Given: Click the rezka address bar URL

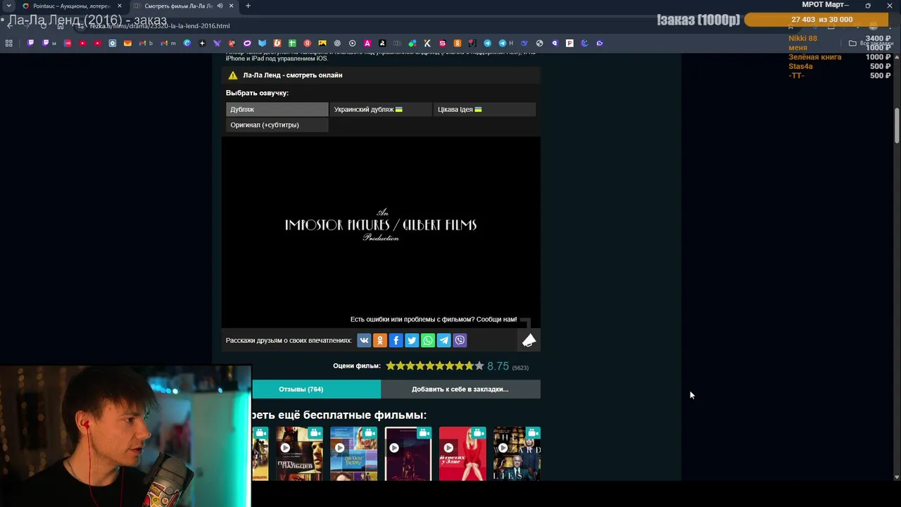Looking at the screenshot, I should point(160,26).
